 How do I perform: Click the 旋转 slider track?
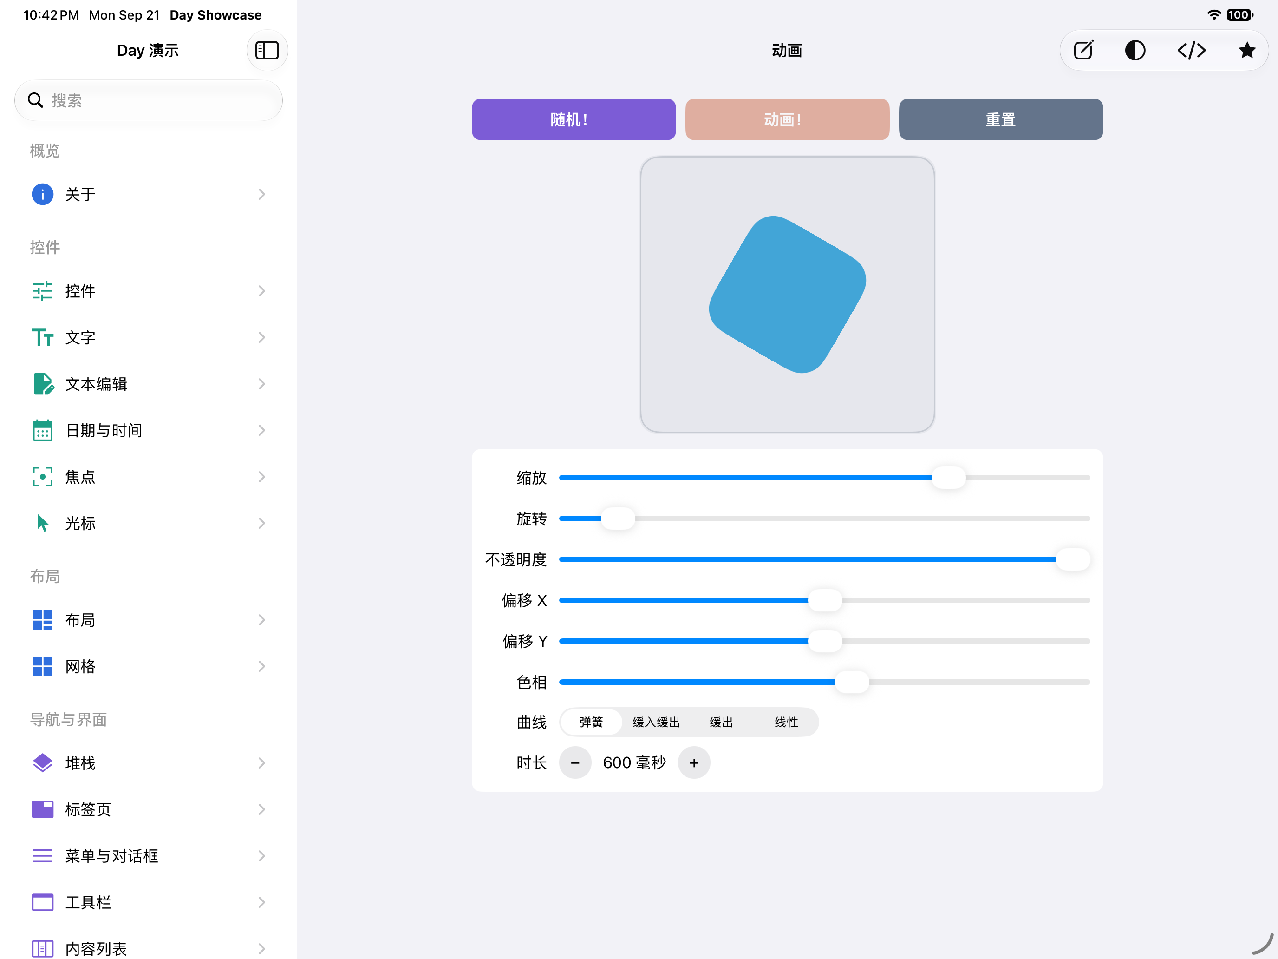pyautogui.click(x=824, y=519)
